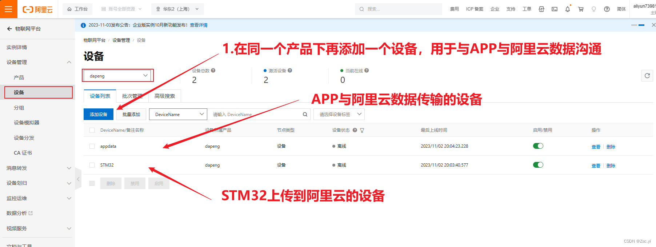The image size is (656, 247).
Task: Click 设备管理 in the breadcrumb
Action: click(121, 40)
